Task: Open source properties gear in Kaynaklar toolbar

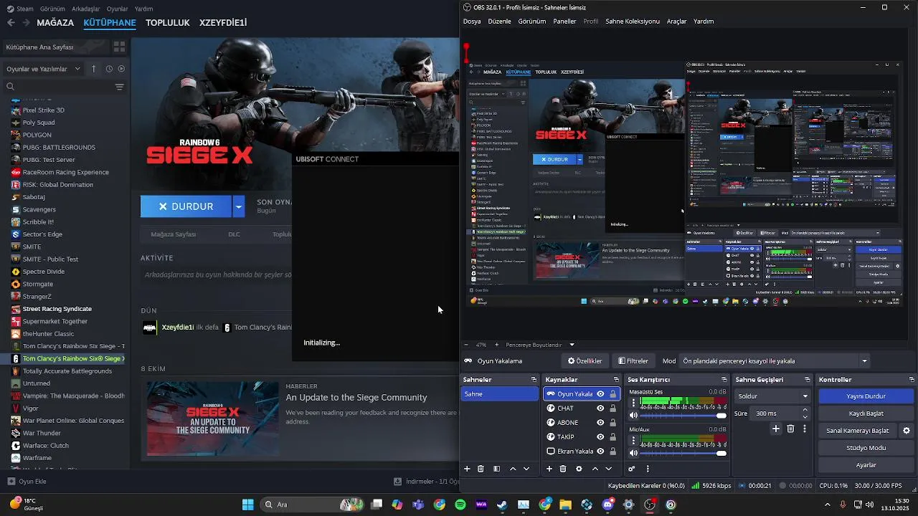Action: point(579,469)
